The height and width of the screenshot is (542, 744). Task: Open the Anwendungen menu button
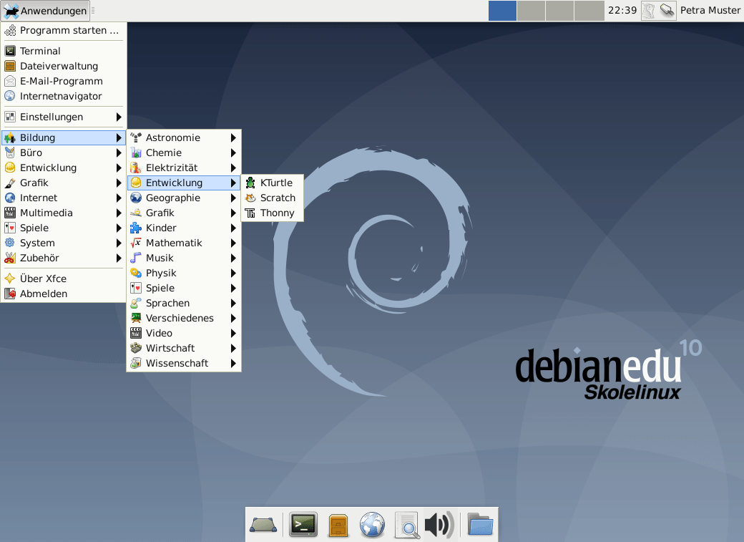click(45, 11)
